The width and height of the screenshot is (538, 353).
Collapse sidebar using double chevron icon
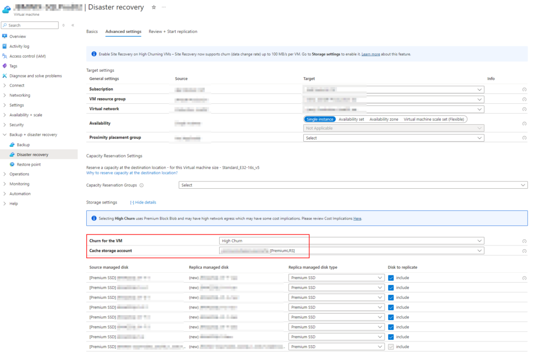click(73, 25)
